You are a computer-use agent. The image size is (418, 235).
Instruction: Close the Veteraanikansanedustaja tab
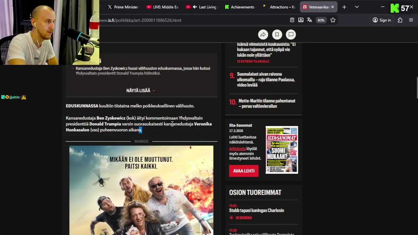click(x=333, y=7)
